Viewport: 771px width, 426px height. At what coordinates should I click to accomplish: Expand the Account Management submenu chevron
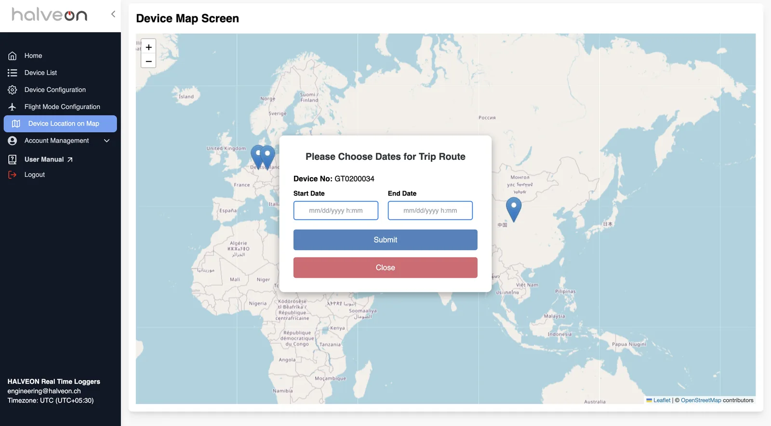(107, 141)
